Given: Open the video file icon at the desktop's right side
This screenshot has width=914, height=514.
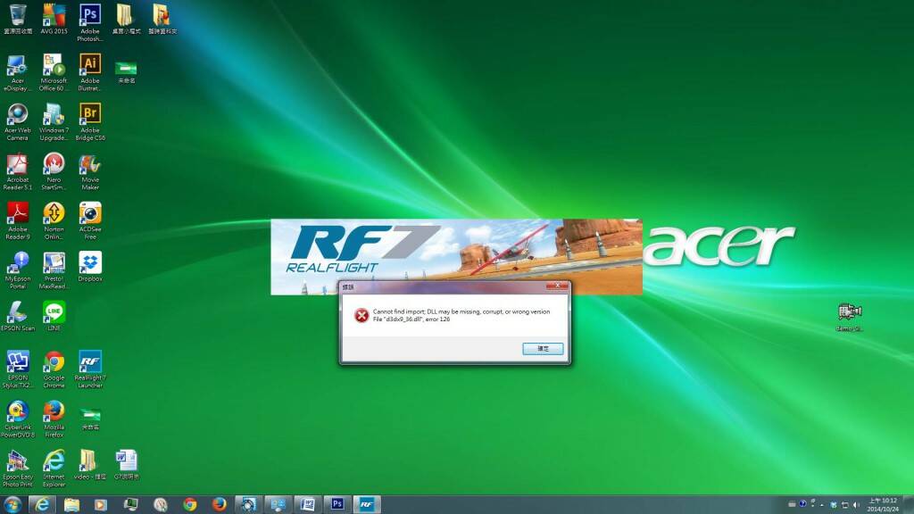Looking at the screenshot, I should click(x=850, y=317).
